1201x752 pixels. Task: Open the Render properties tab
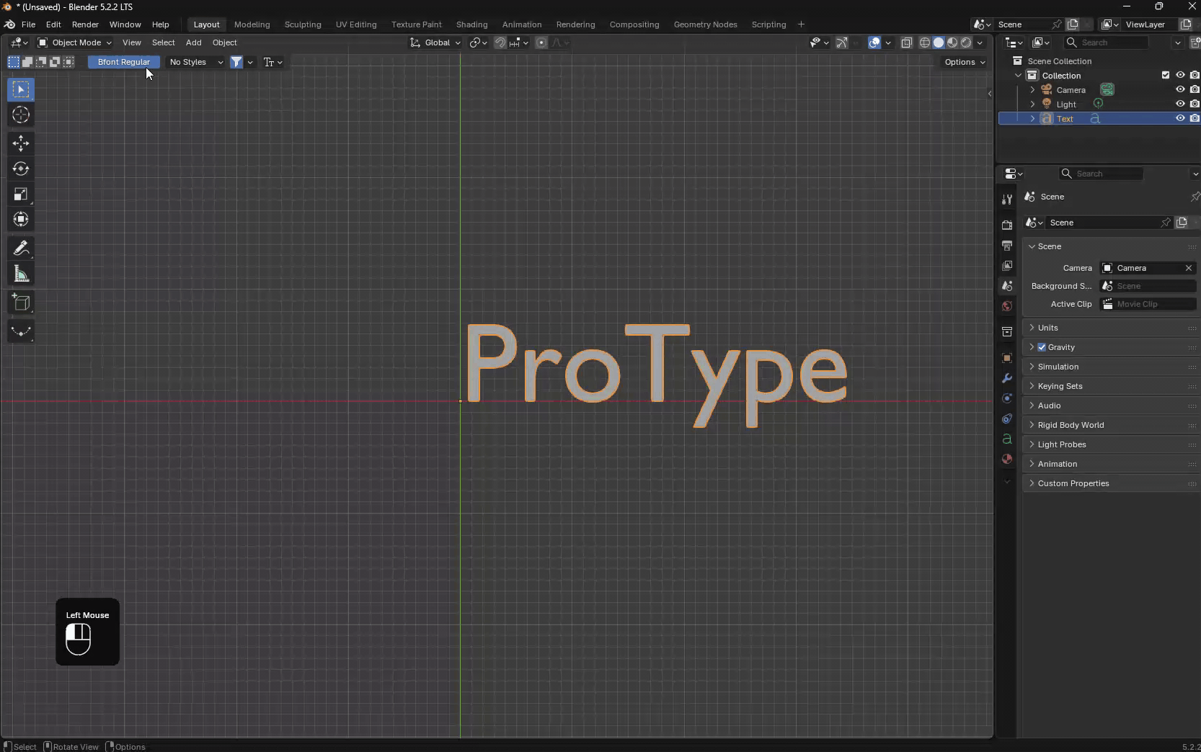tap(1007, 225)
